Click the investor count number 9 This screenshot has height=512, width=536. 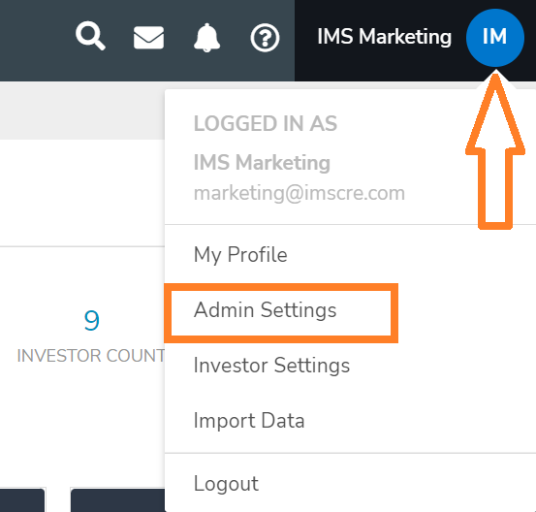[x=92, y=320]
